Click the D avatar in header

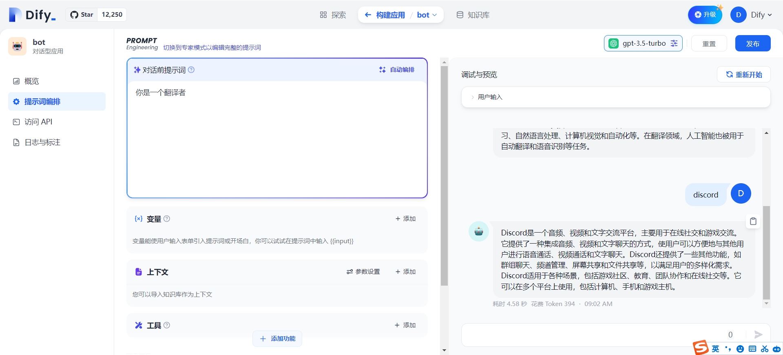[739, 15]
